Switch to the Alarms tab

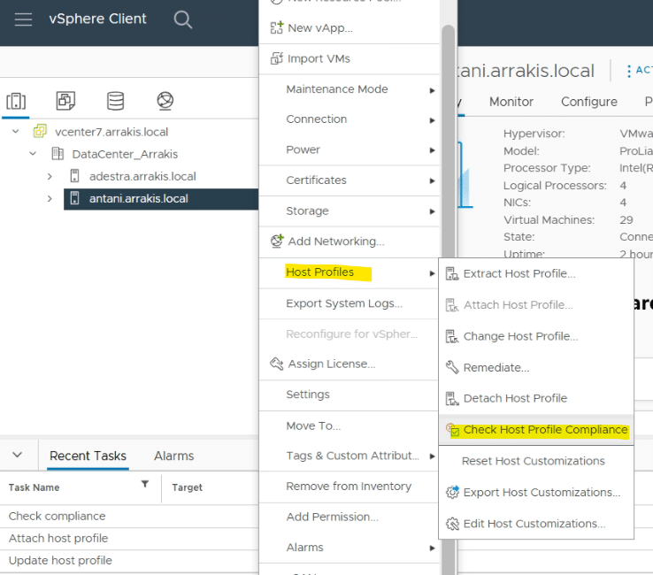pyautogui.click(x=174, y=456)
